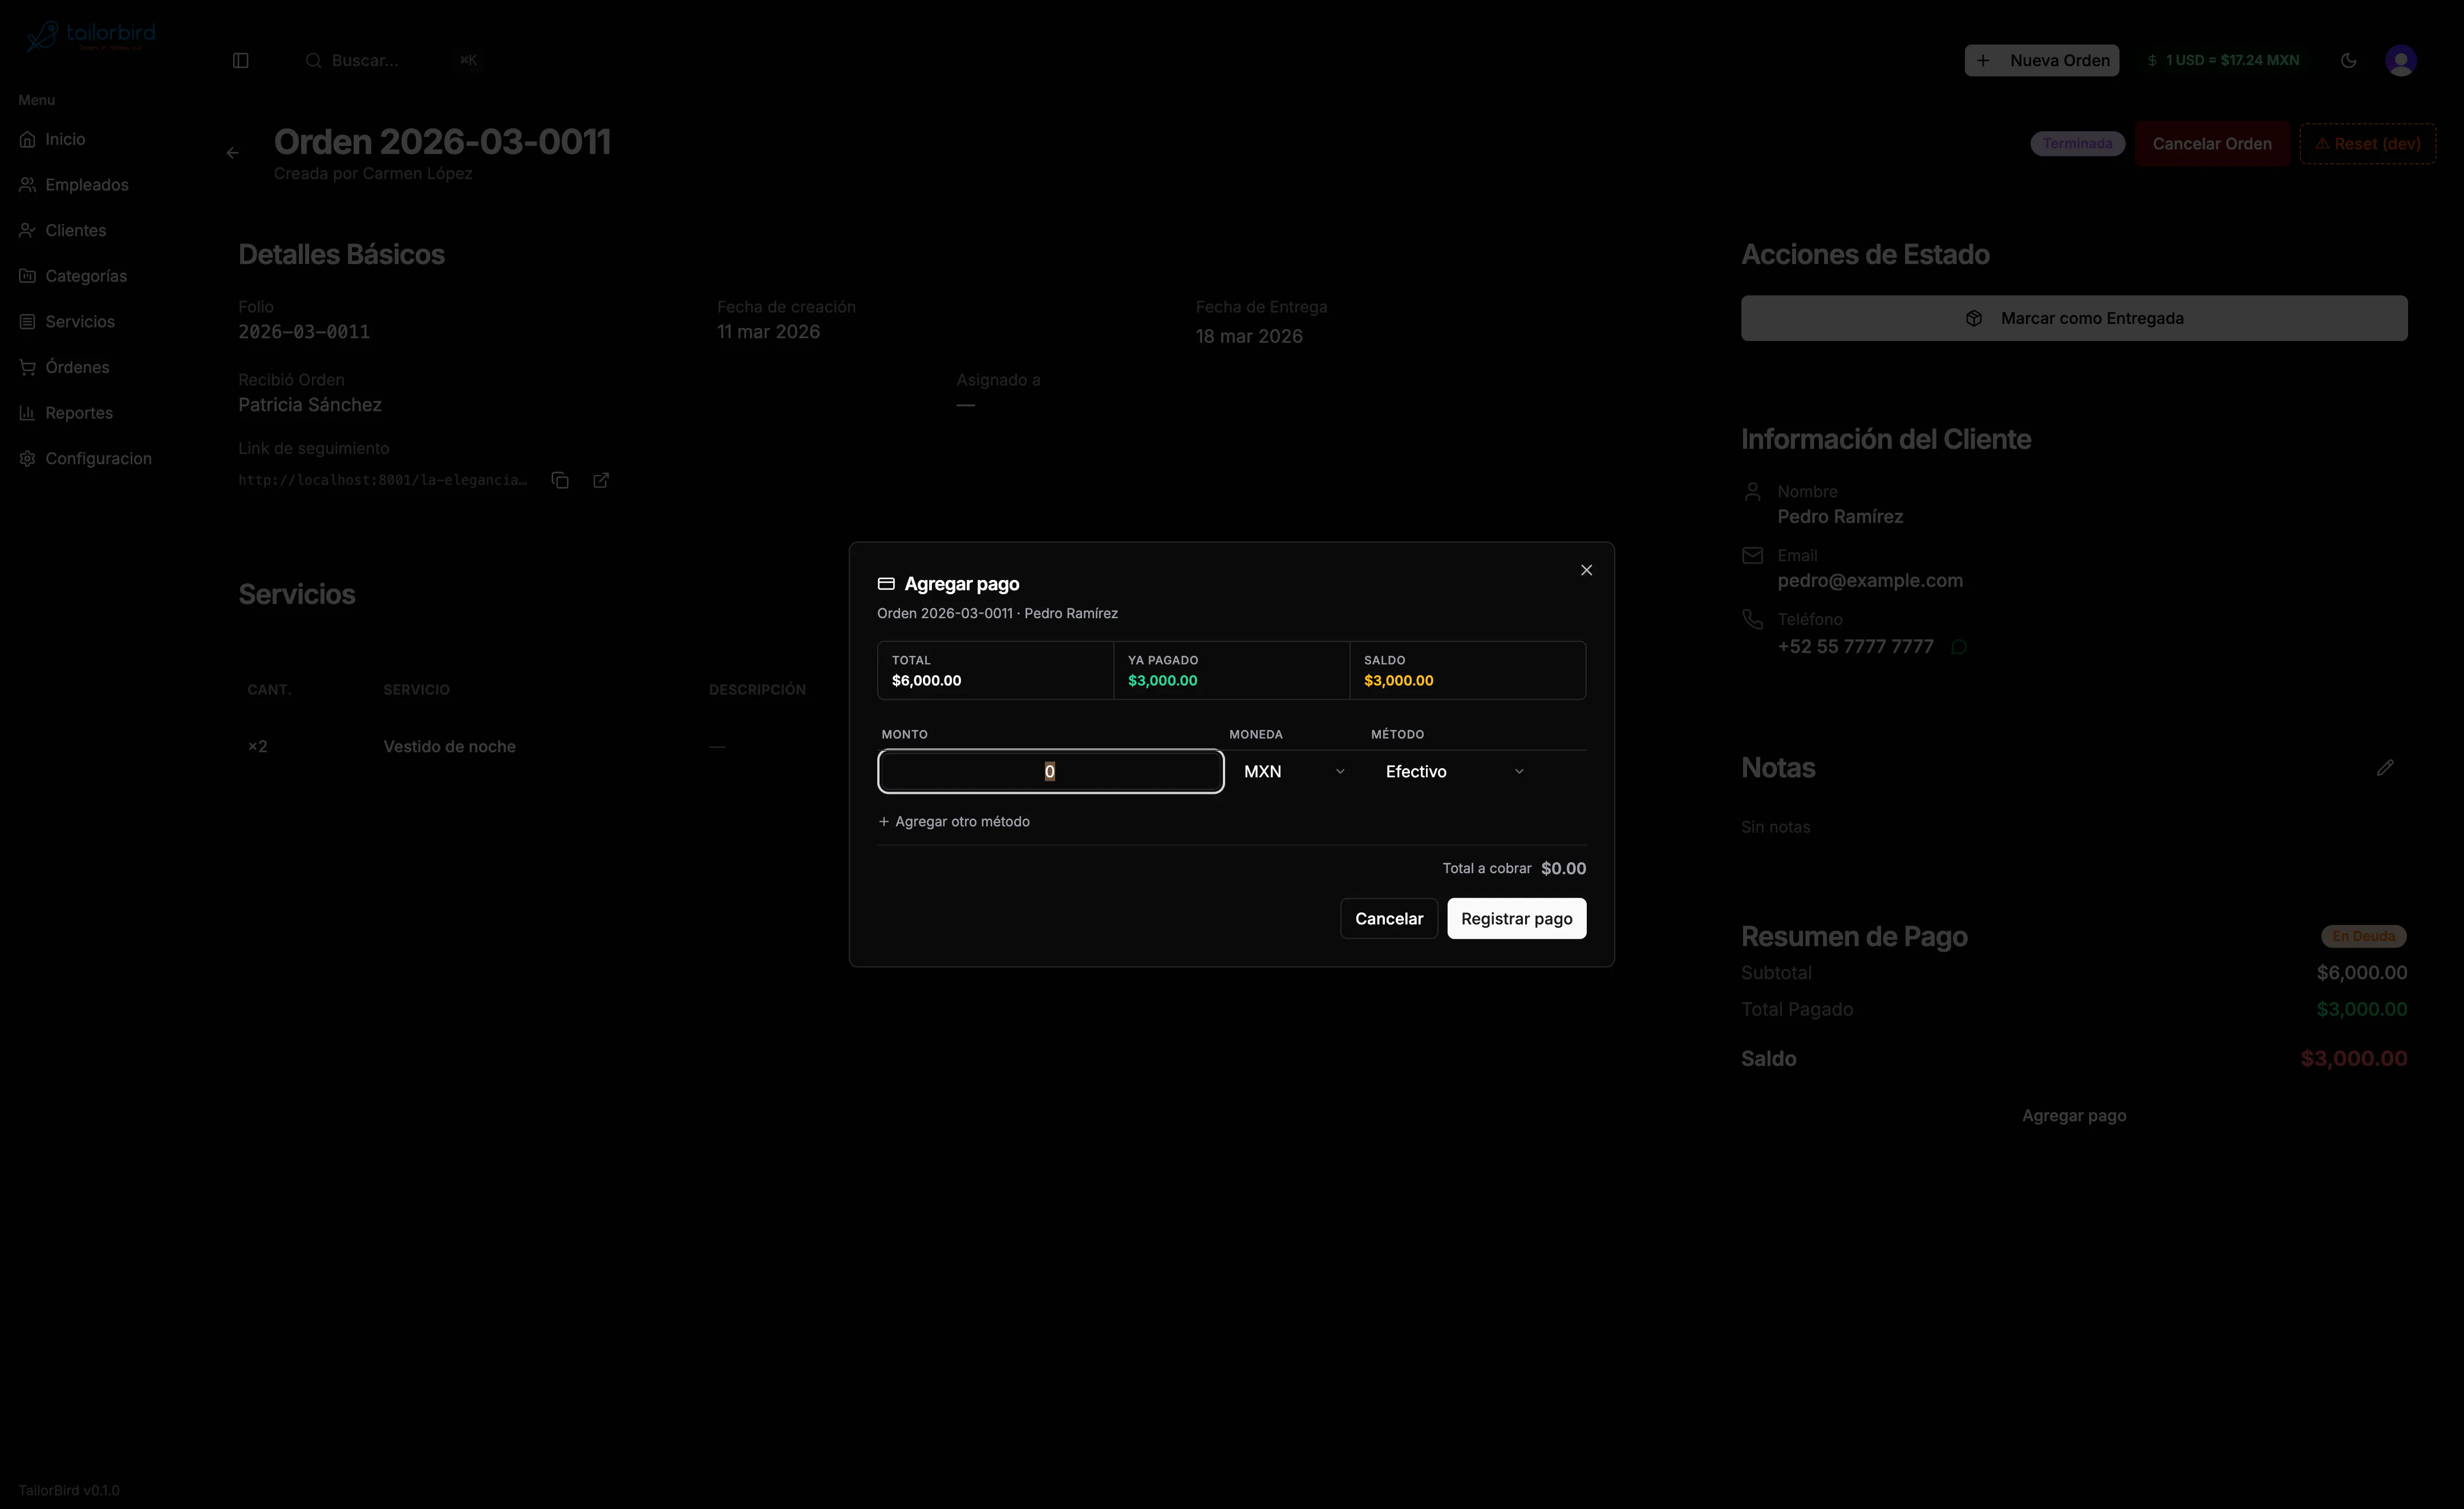
Task: Open the MXN currency dropdown
Action: point(1293,771)
